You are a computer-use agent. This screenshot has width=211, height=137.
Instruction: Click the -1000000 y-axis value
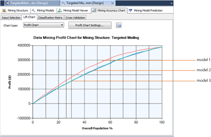pyautogui.click(x=24, y=118)
